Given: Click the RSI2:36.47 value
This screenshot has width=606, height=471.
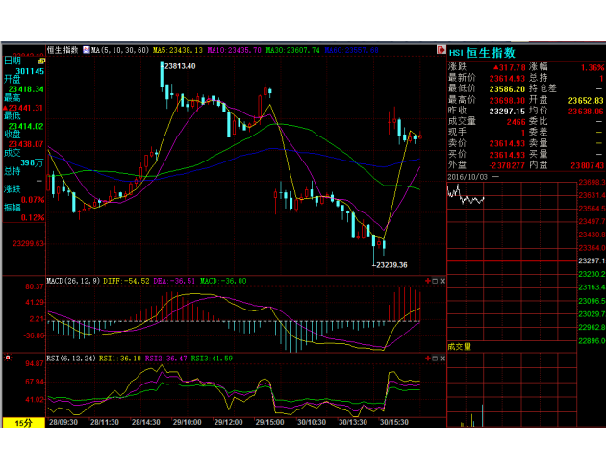Looking at the screenshot, I should [x=165, y=359].
